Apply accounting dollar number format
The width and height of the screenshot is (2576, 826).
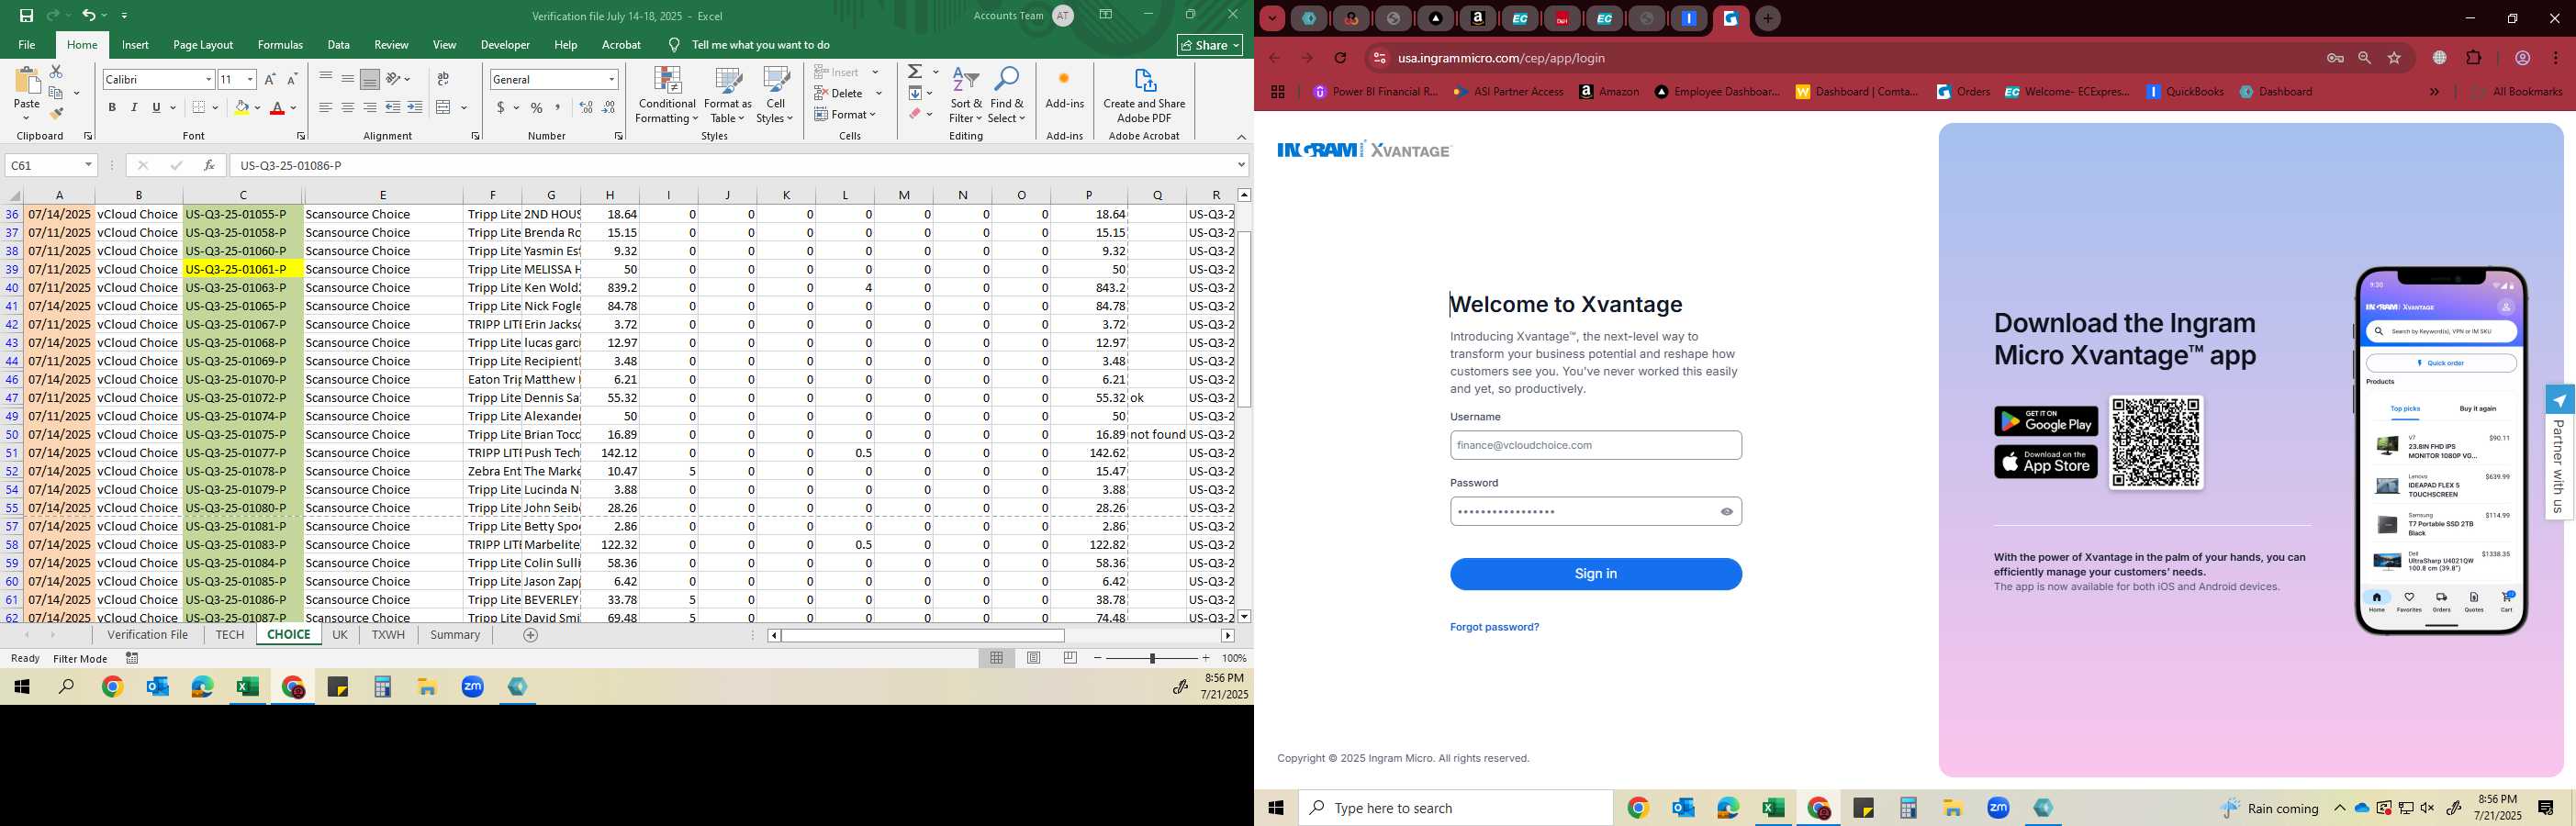click(x=500, y=107)
